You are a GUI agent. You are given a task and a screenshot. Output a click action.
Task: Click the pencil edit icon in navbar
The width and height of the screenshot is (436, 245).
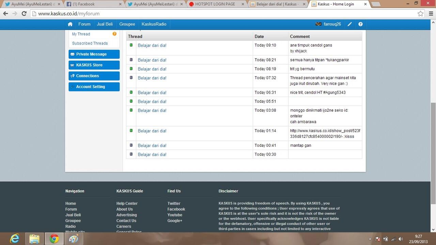pos(350,24)
